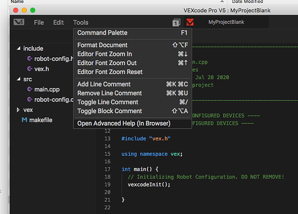Image resolution: width=298 pixels, height=214 pixels.
Task: Open the Edit menu
Action: click(x=58, y=22)
